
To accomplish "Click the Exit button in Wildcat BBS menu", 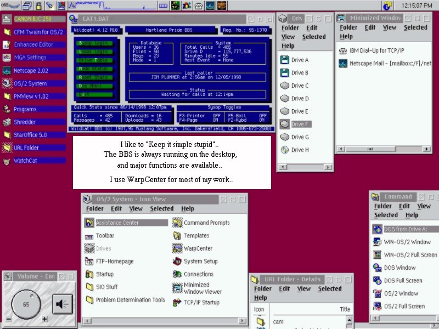I will pyautogui.click(x=94, y=95).
